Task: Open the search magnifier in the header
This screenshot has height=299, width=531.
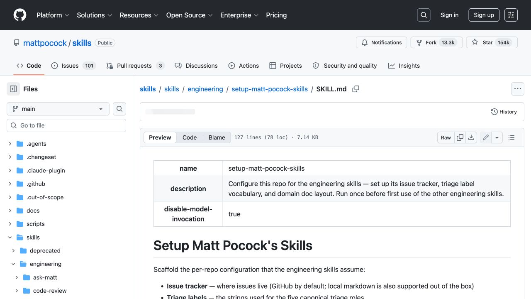Action: pyautogui.click(x=424, y=15)
